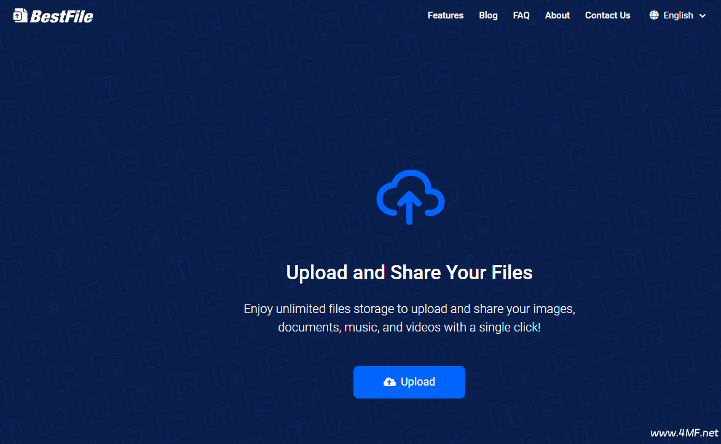Click the word "Upload" on the blue button

[418, 382]
